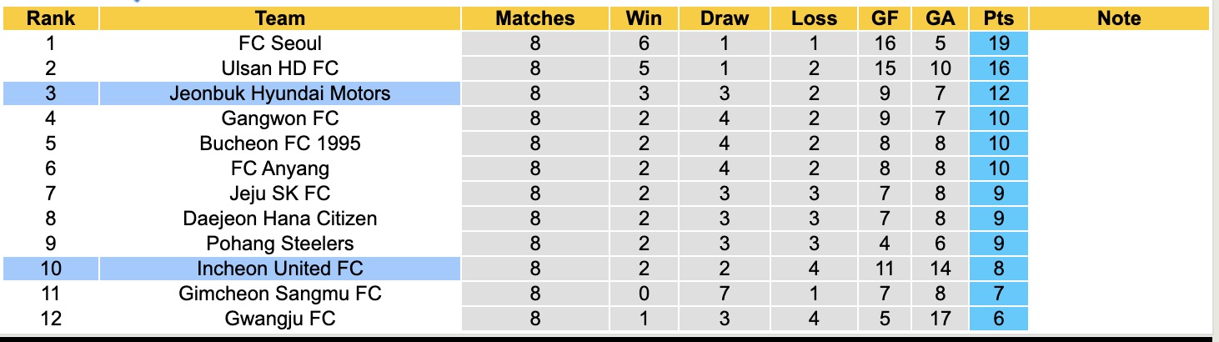Select Jeonbuk Hyundai Motors highlighted row

280,93
